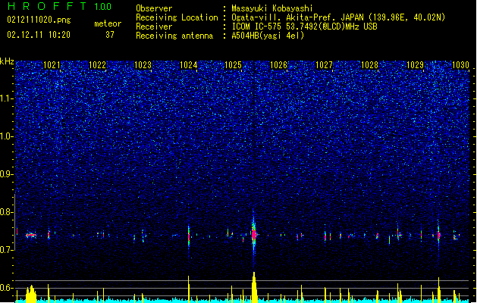Click the 1030 time marker
This screenshot has height=303, width=477.
(x=460, y=65)
